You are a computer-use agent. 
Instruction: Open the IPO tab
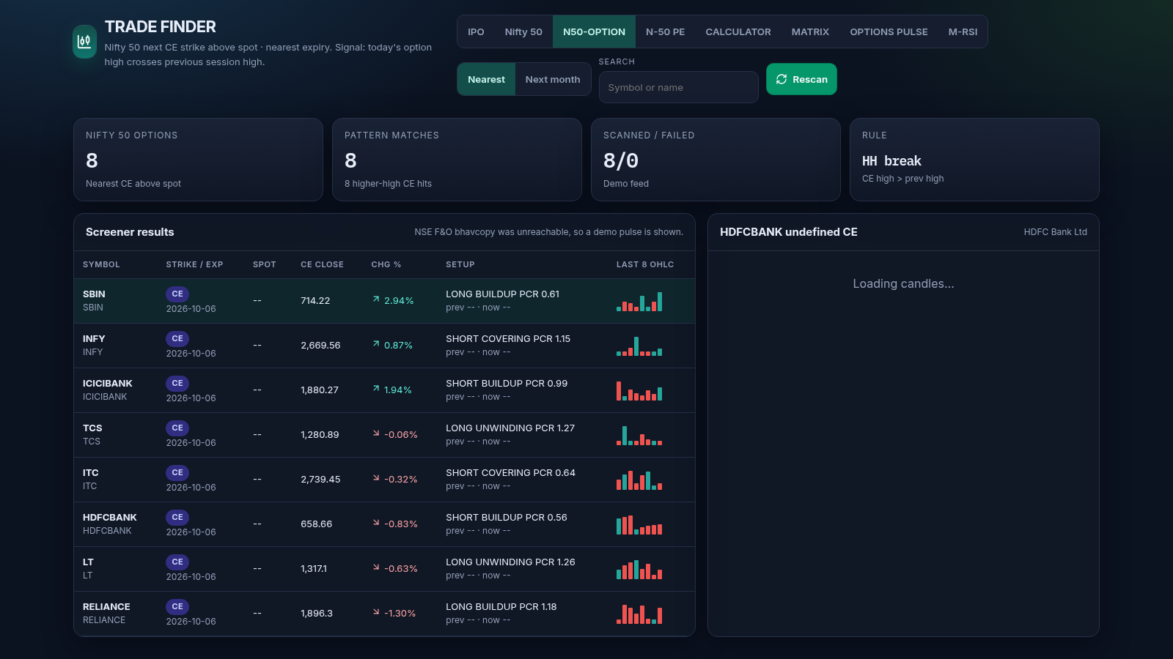point(476,31)
